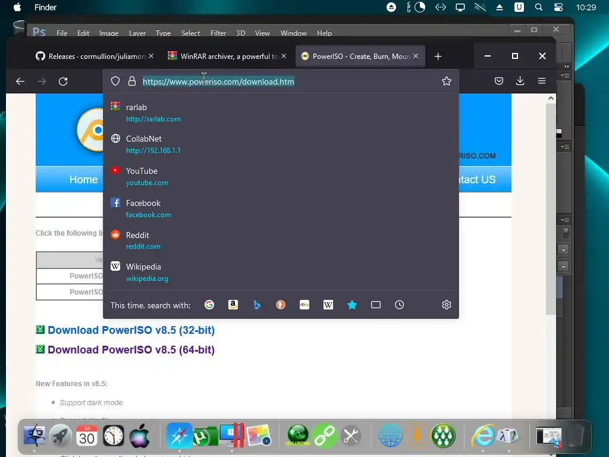Open Download PowerISO v8.5 (64-bit) link
Screen dimensions: 609x457
pyautogui.click(x=131, y=350)
